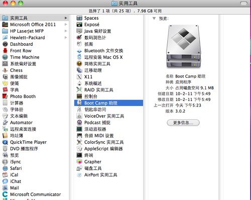The height and width of the screenshot is (200, 251).
Task: Click the RAID 实用工具 icon
Action: click(x=79, y=90)
